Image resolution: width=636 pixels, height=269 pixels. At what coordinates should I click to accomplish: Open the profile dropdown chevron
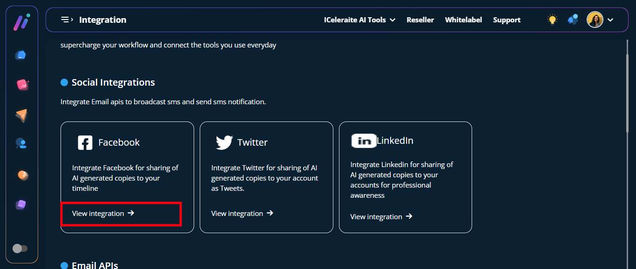click(610, 20)
